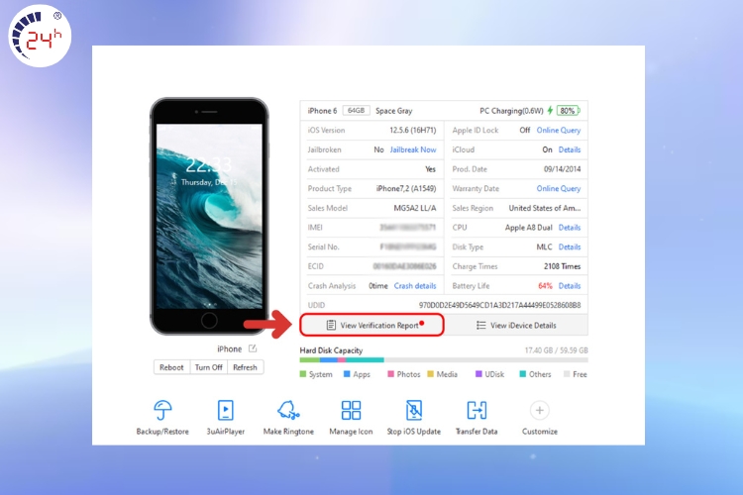Click the Hard Disk Capacity usage bar
This screenshot has height=495, width=743.
click(x=443, y=361)
